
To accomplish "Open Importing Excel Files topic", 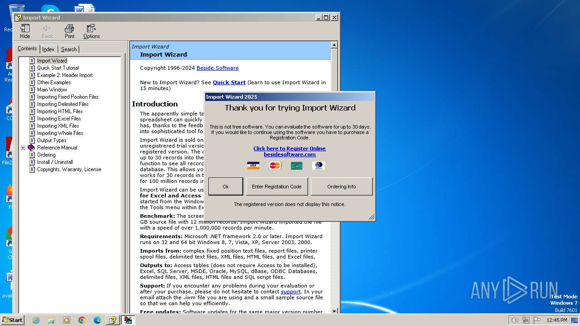I will tap(59, 119).
